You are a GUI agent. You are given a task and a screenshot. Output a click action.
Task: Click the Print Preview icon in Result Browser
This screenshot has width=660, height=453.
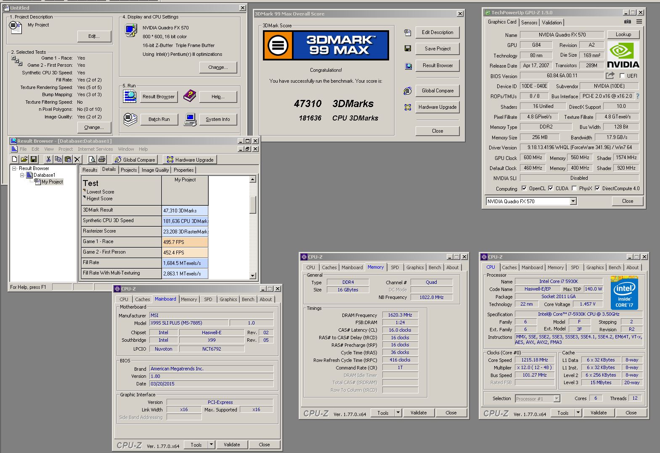tap(92, 159)
